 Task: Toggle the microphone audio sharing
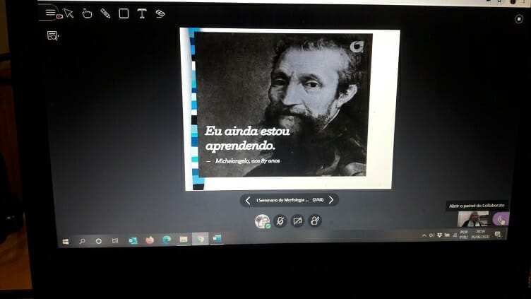point(280,221)
